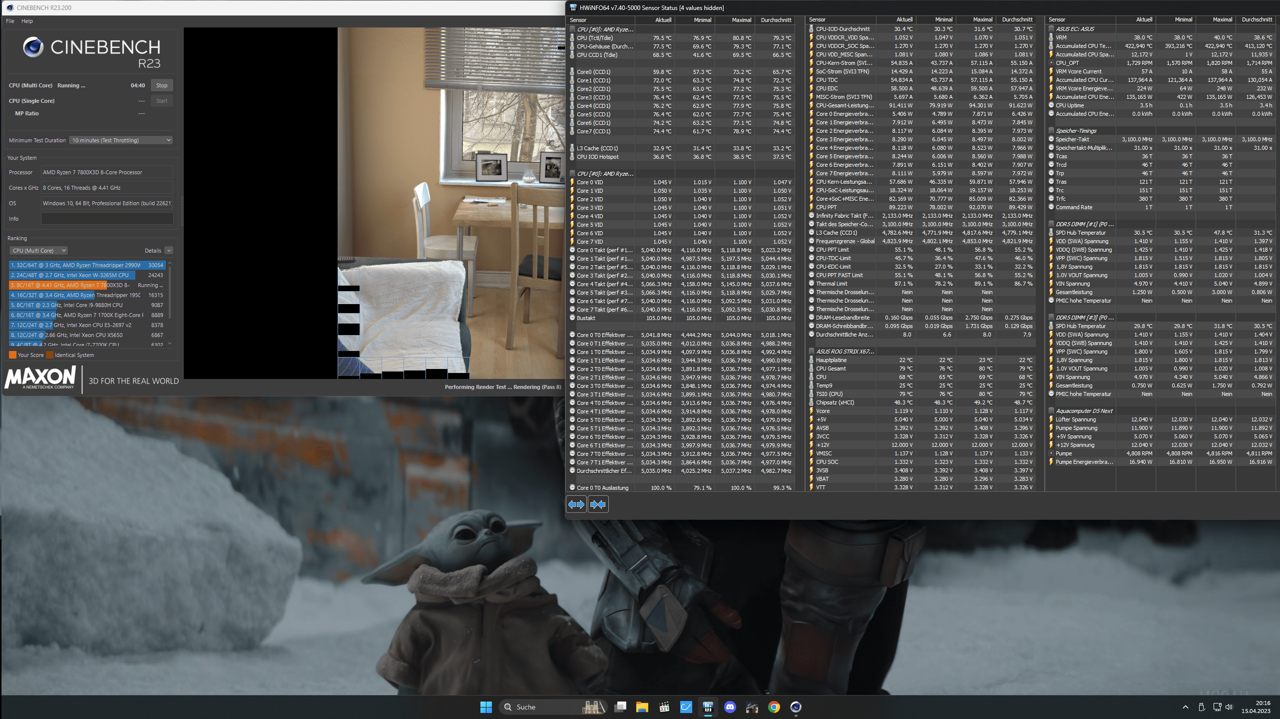Viewport: 1280px width, 719px height.
Task: Select the Core 0 VID sensor row
Action: tap(682, 182)
